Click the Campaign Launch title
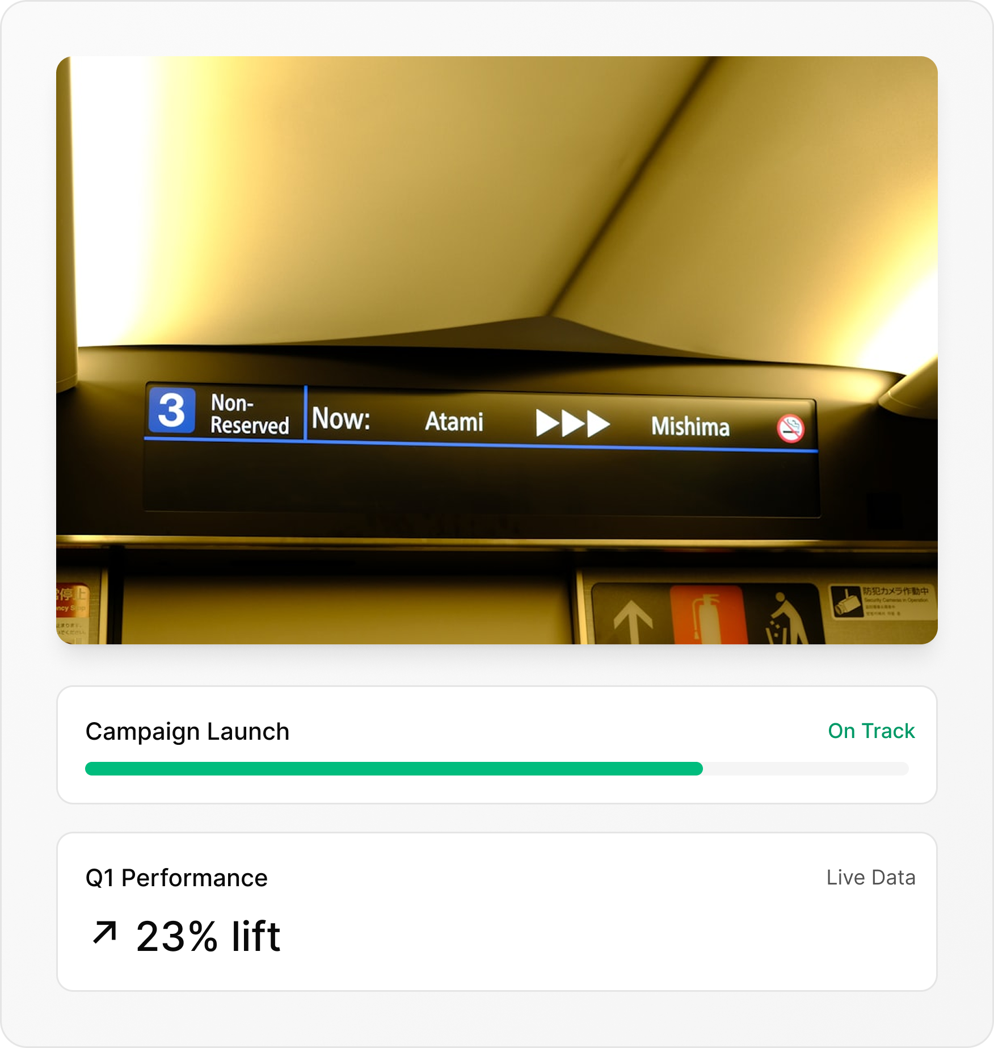Screen dimensions: 994x1048 [x=187, y=731]
